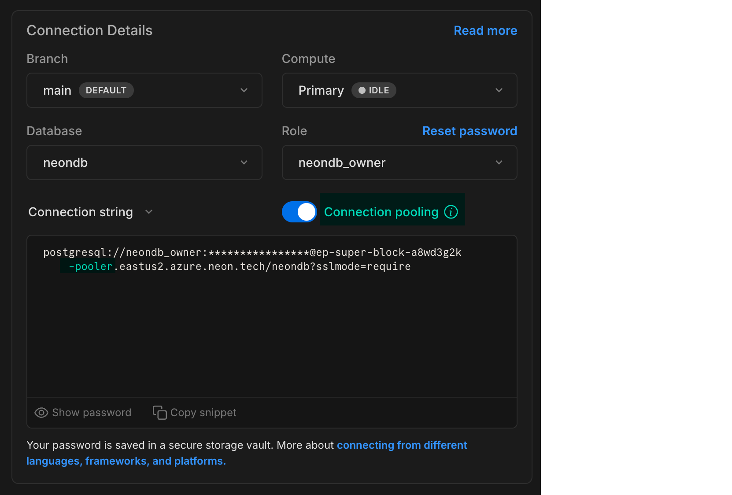Click the IDLE status badge
Image resolution: width=732 pixels, height=495 pixels.
pyautogui.click(x=373, y=90)
